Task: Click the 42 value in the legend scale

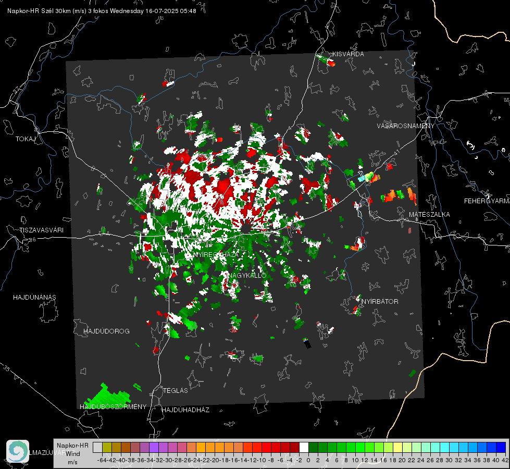Action: (x=505, y=460)
